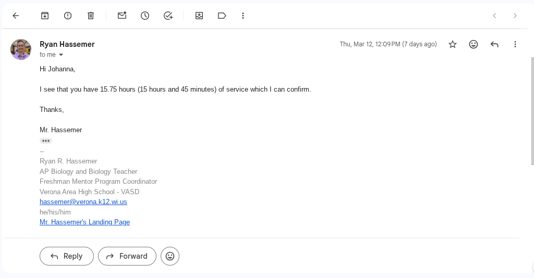Open the hassemer@verona.k12.wi.us email link
This screenshot has width=534, height=278.
tap(83, 201)
